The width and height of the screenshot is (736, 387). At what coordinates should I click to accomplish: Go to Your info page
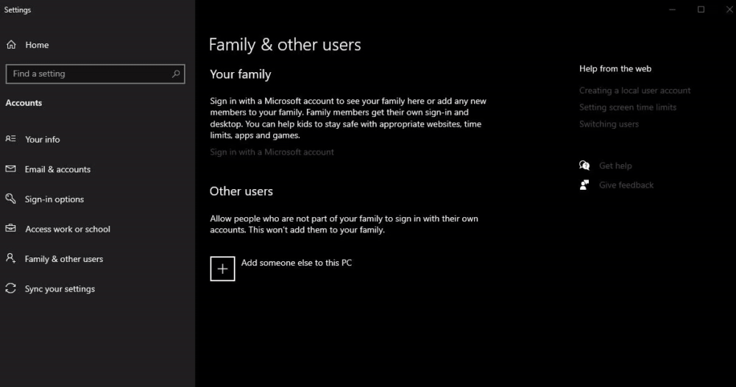point(42,139)
